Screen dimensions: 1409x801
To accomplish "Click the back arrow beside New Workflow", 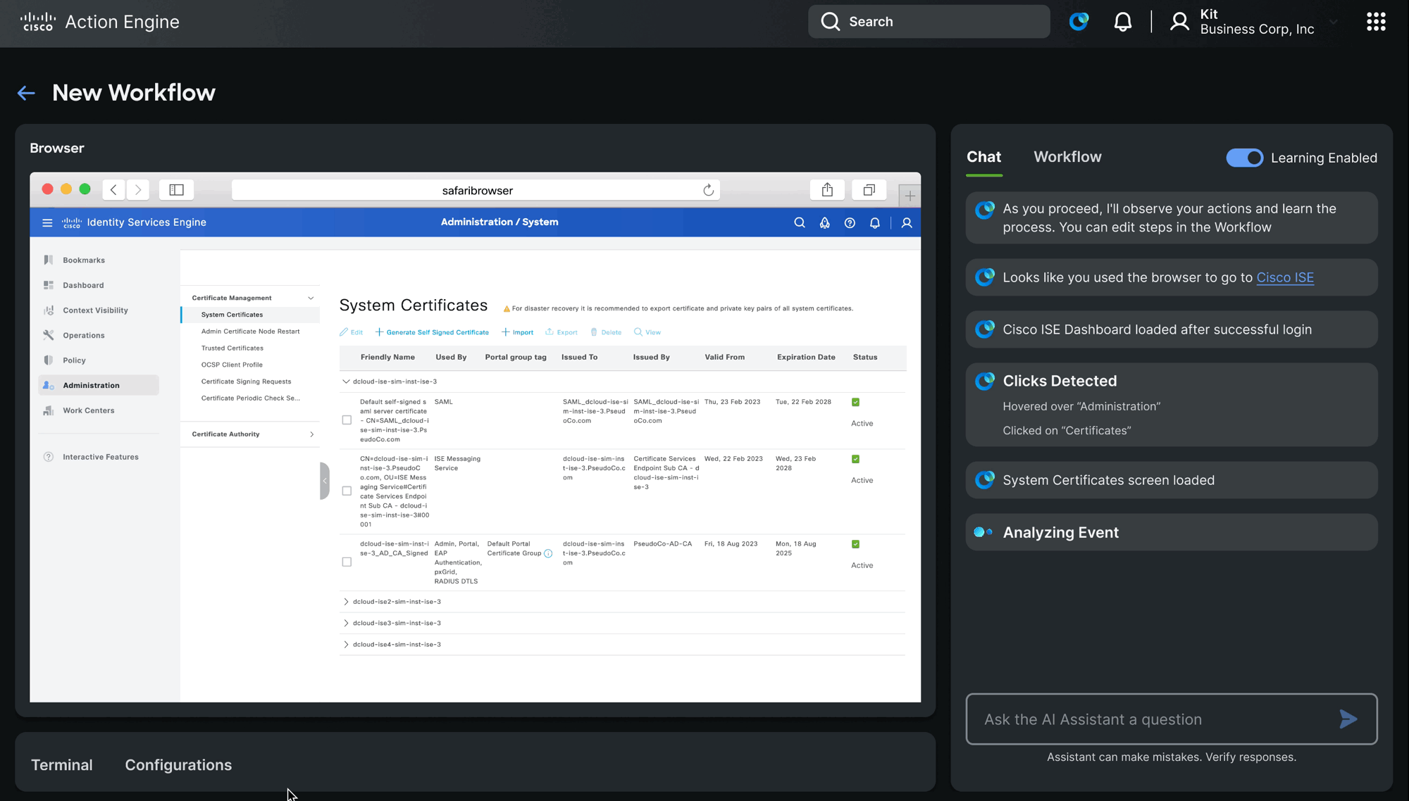I will [26, 93].
